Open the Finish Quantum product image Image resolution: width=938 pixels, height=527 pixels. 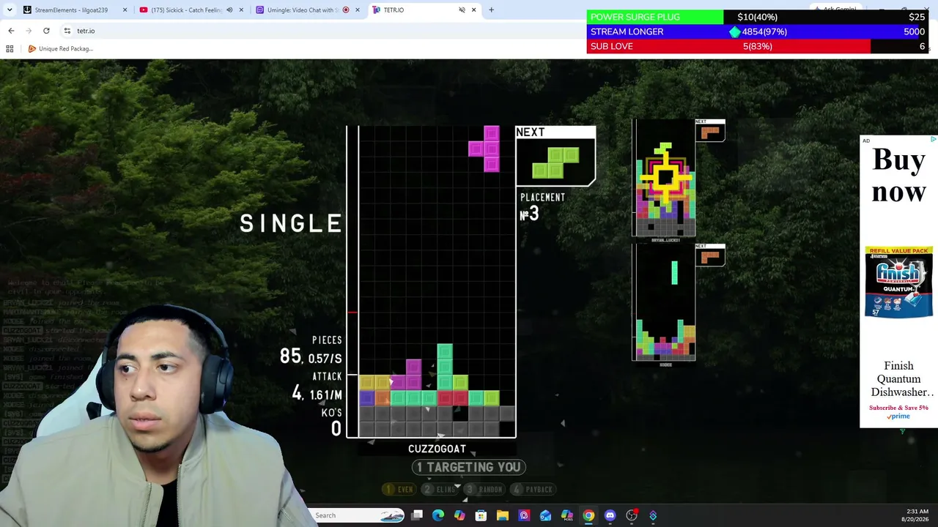point(898,283)
